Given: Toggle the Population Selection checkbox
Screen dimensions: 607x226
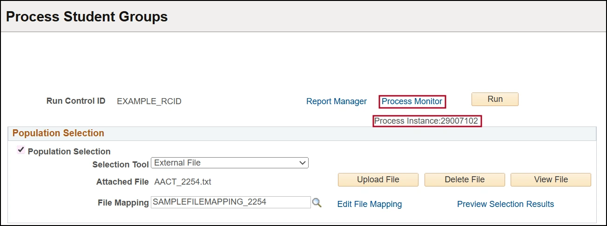Looking at the screenshot, I should point(21,150).
